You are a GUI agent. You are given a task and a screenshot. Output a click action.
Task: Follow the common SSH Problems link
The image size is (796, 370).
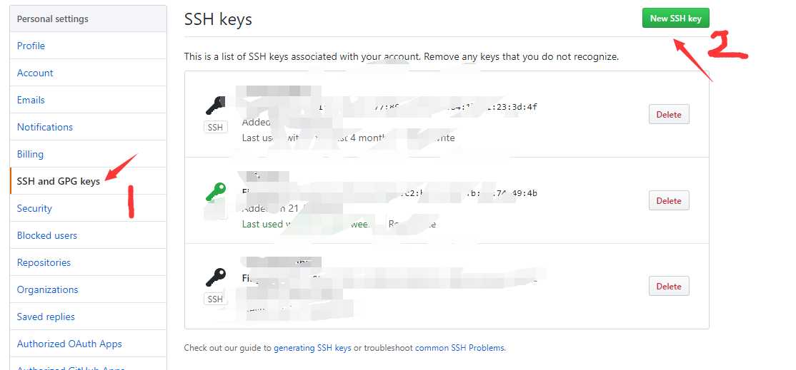pos(459,348)
